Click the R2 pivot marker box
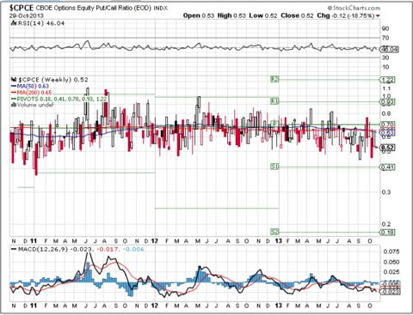The height and width of the screenshot is (315, 413). point(274,79)
